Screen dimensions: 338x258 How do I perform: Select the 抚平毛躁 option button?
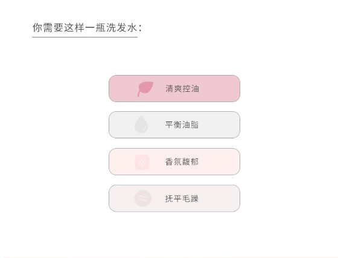coord(174,198)
